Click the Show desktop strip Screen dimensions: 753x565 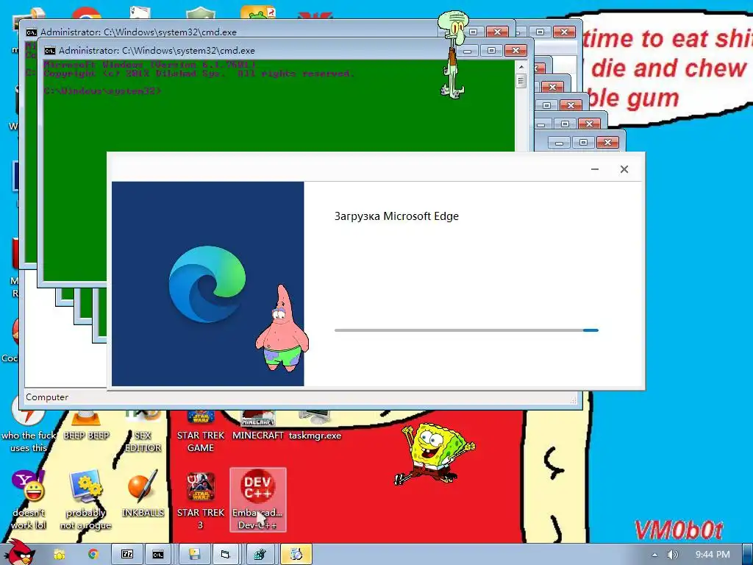point(748,555)
